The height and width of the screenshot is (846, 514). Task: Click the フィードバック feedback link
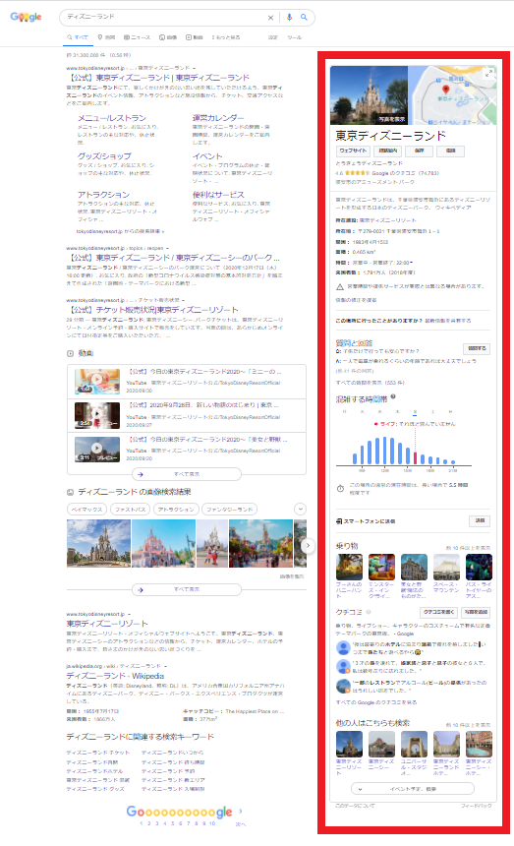[476, 806]
